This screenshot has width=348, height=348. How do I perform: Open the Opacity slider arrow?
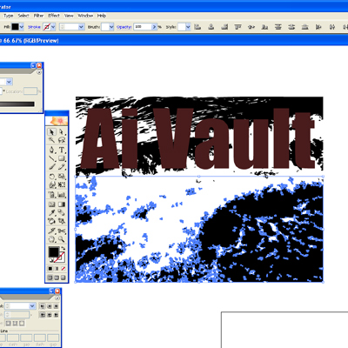coord(154,27)
